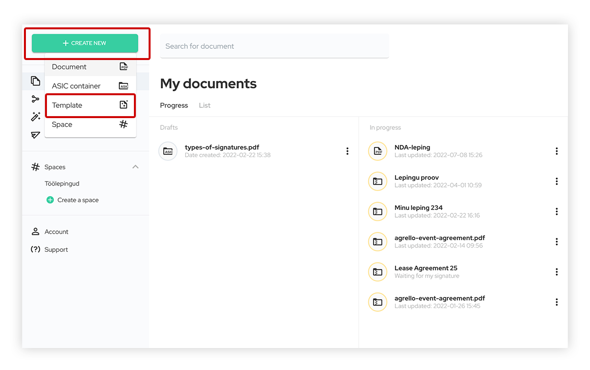Open the documents icon in the sidebar
The height and width of the screenshot is (370, 590).
point(35,81)
